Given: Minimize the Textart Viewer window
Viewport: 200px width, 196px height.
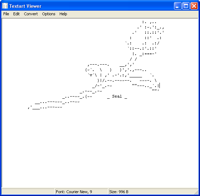Looking at the screenshot, I should click(178, 6).
